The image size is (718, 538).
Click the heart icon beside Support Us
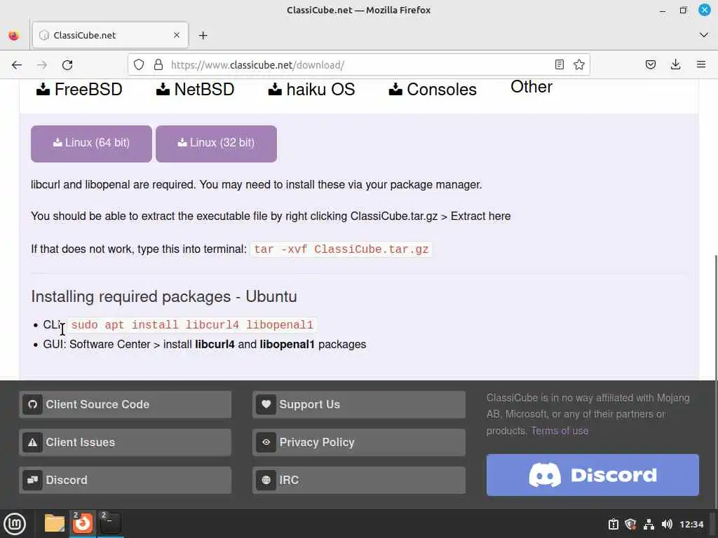pos(266,404)
